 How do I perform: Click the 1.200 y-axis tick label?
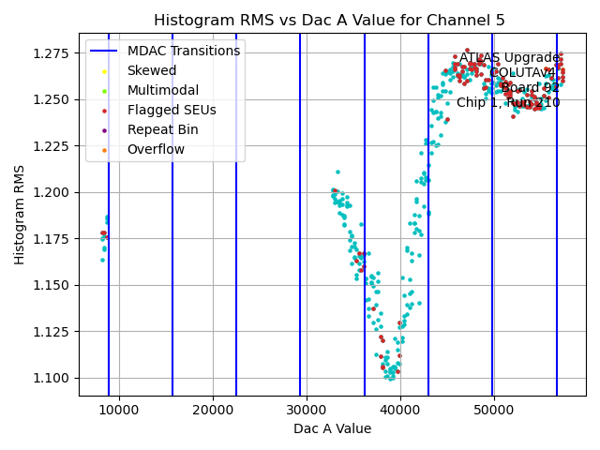coord(53,192)
